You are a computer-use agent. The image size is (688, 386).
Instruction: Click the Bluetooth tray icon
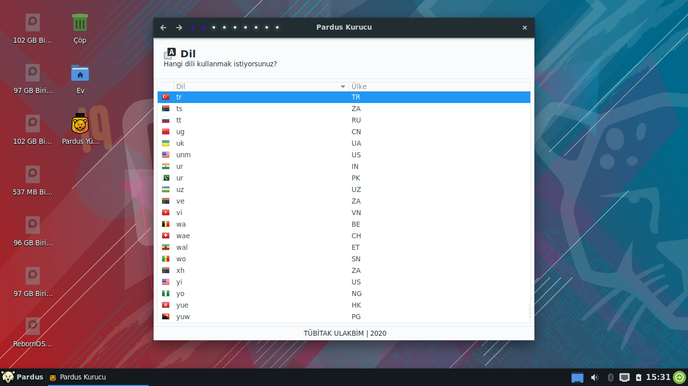(x=610, y=377)
